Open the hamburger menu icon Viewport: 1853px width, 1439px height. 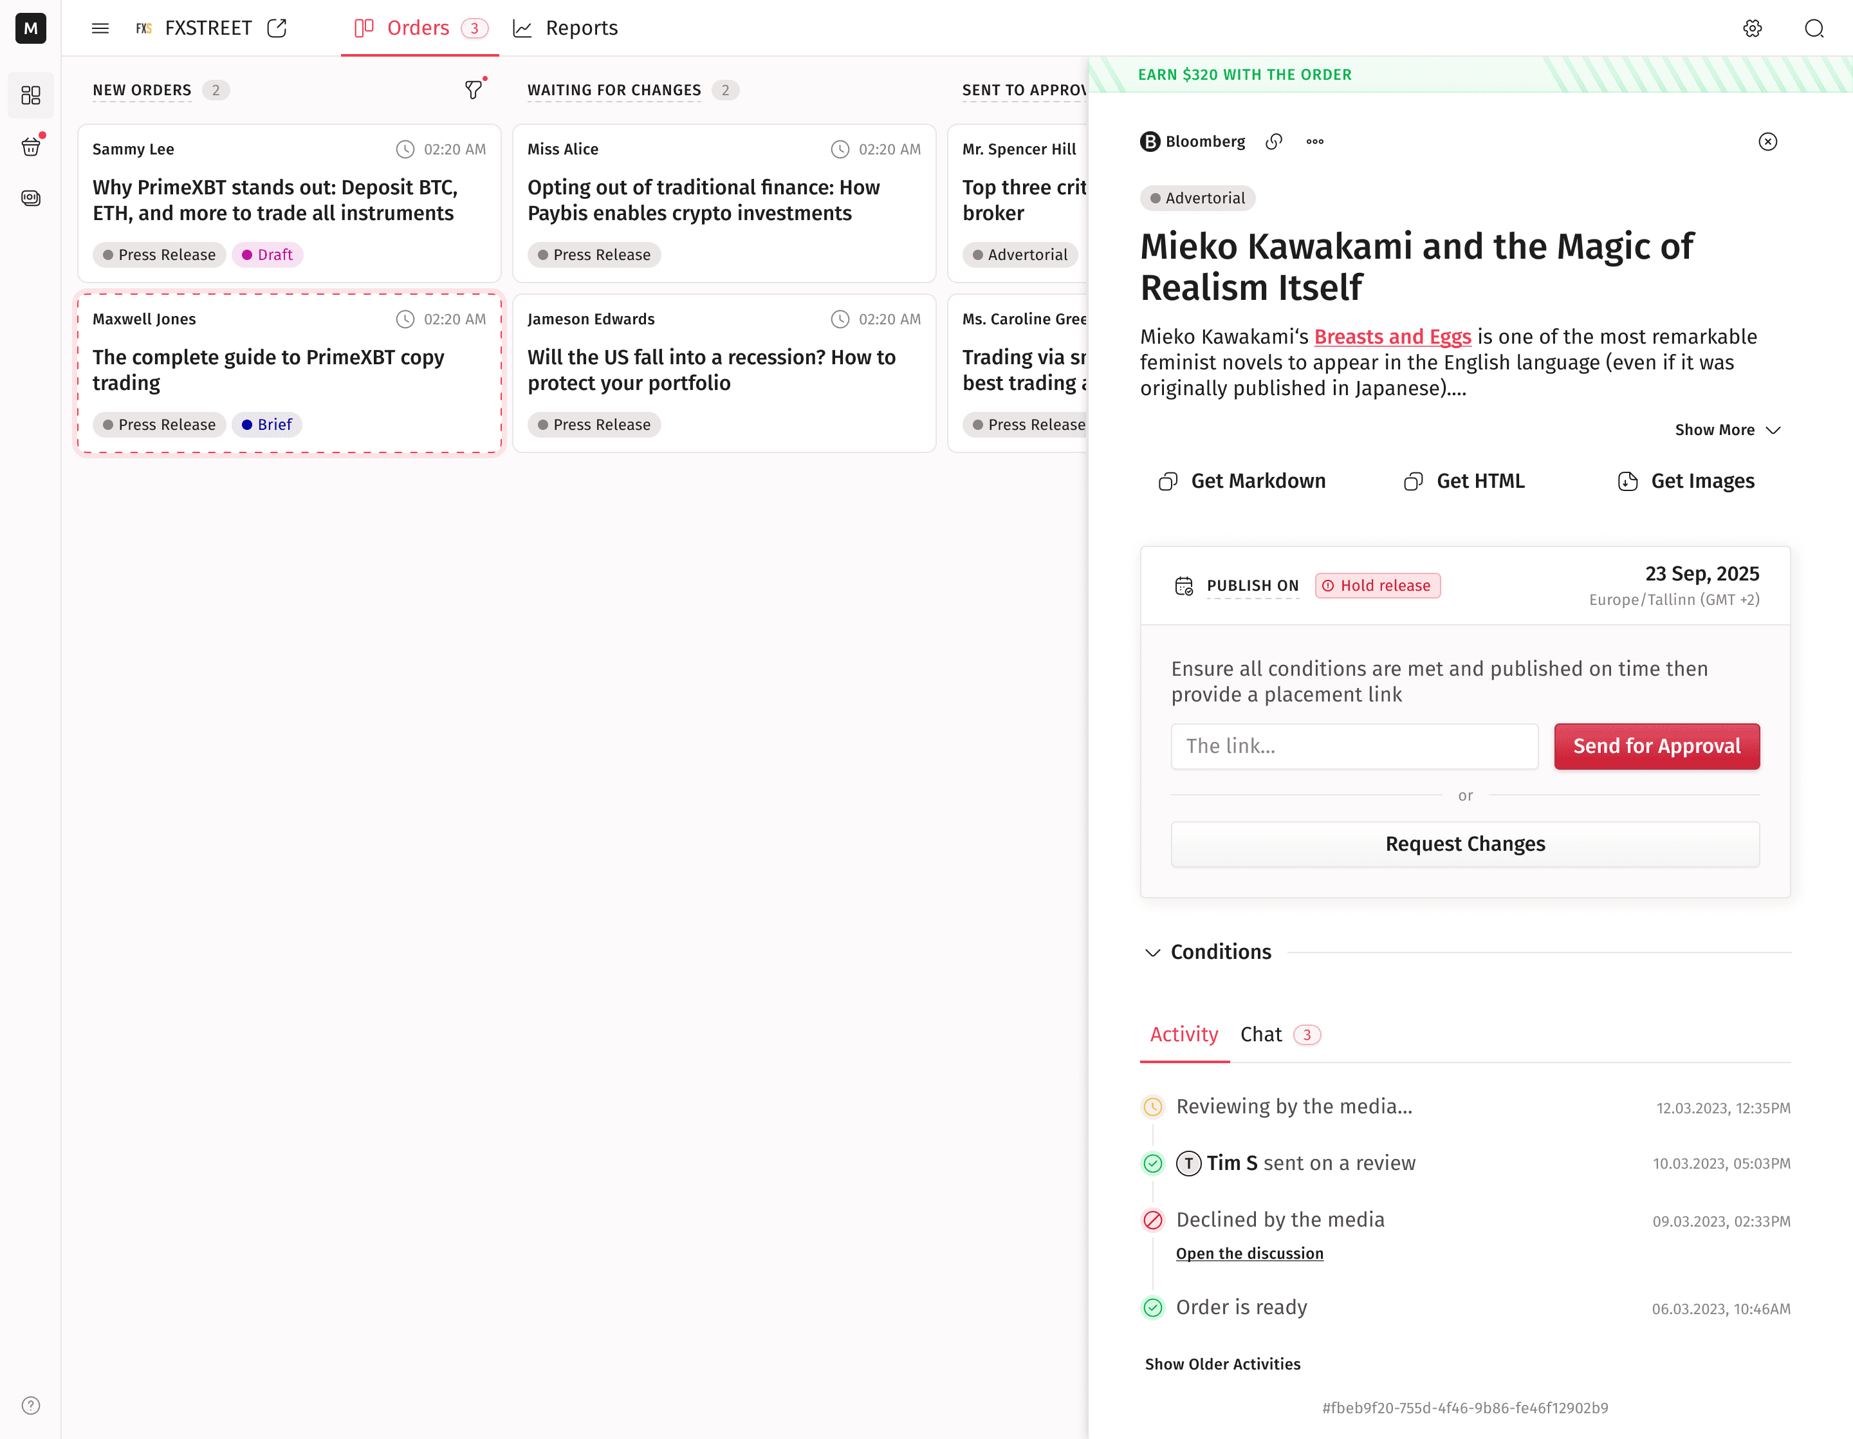pos(99,28)
